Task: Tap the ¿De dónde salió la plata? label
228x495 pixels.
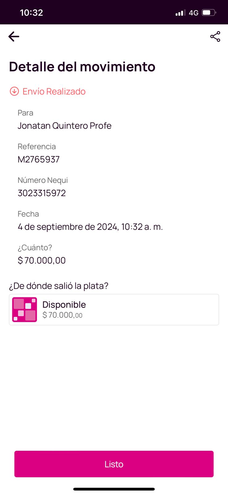Action: [59, 286]
